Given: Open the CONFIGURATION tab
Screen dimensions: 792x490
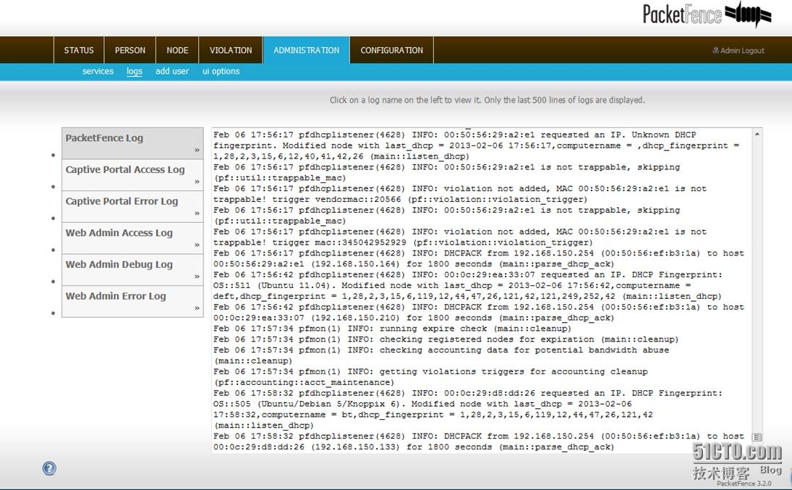Looking at the screenshot, I should click(x=391, y=50).
